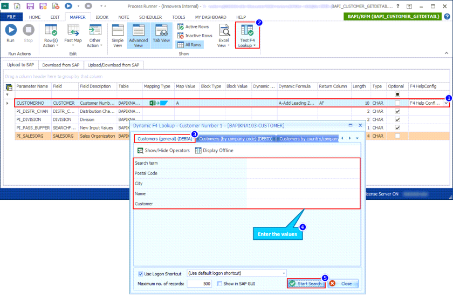Click small stop icon in title bar
This screenshot has height=297, width=453.
pyautogui.click(x=88, y=6)
